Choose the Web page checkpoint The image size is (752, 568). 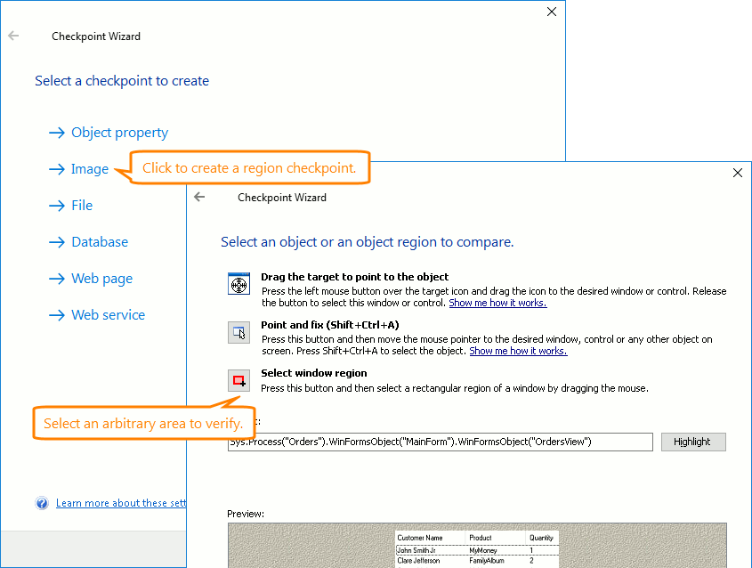click(x=102, y=279)
